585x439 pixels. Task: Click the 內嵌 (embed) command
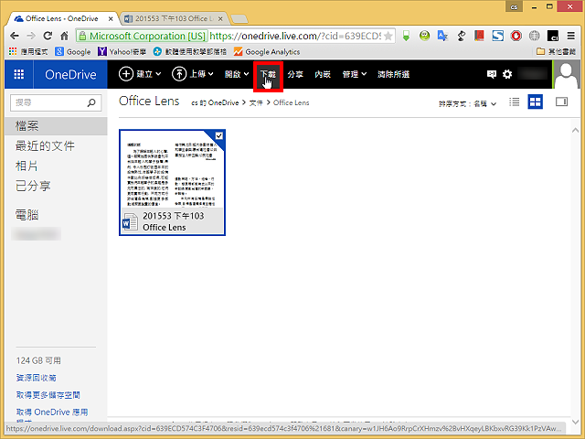[x=323, y=74]
